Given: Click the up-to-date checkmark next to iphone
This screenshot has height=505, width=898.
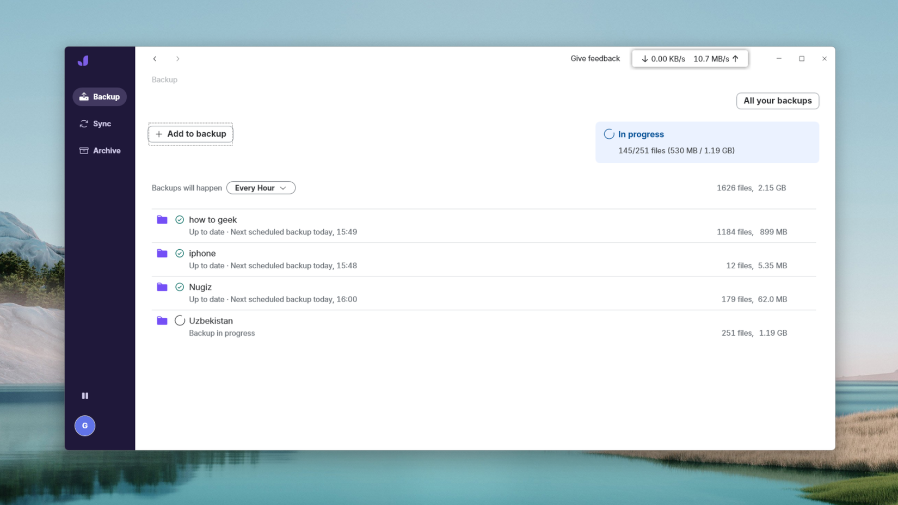Looking at the screenshot, I should tap(180, 253).
